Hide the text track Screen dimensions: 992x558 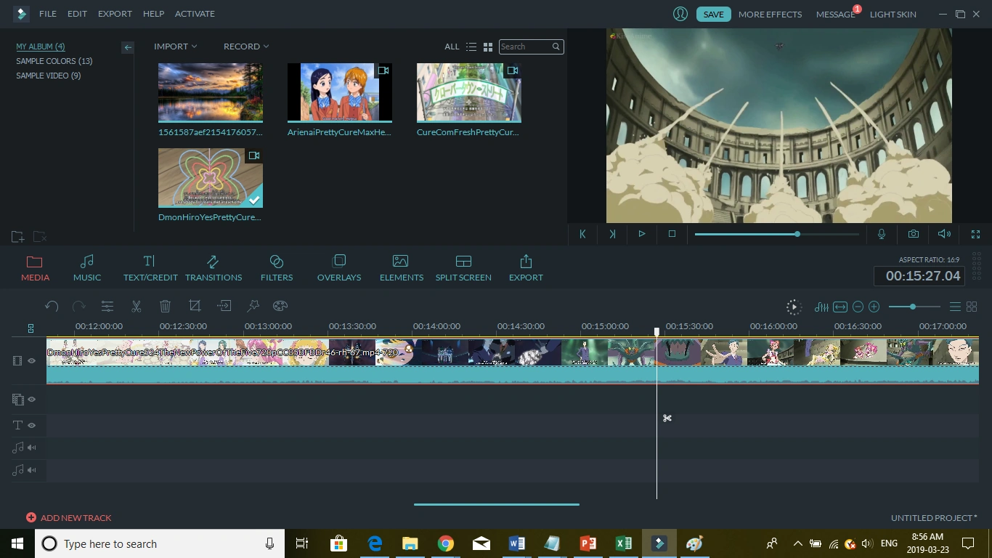(x=32, y=425)
